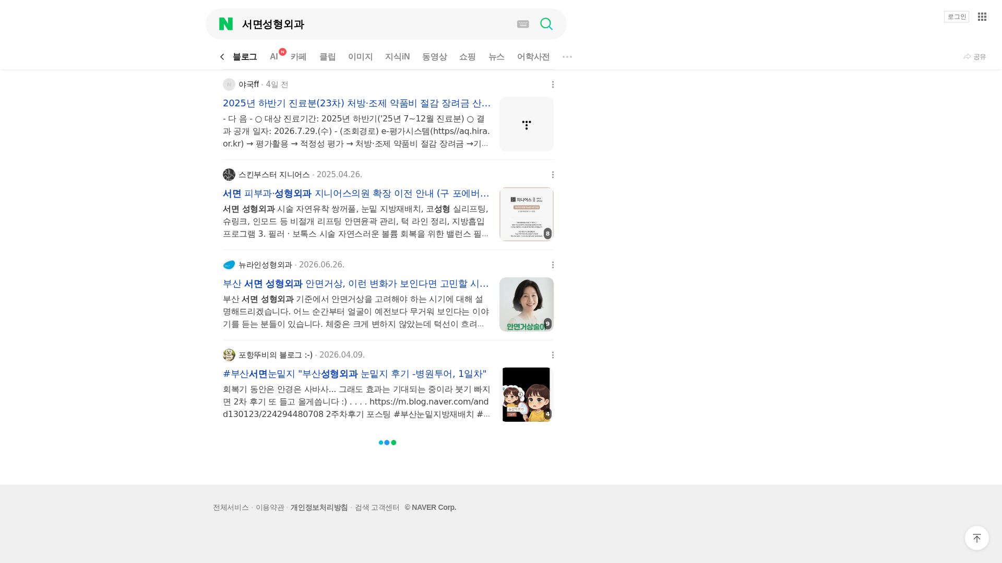Open options menu for 뉴라인성형외과 post
1002x563 pixels.
click(x=553, y=265)
